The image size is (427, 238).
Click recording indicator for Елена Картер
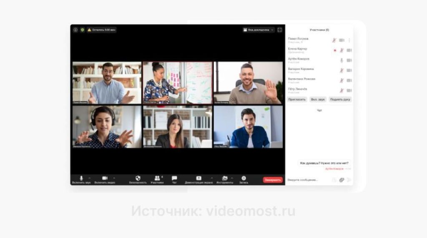point(335,50)
